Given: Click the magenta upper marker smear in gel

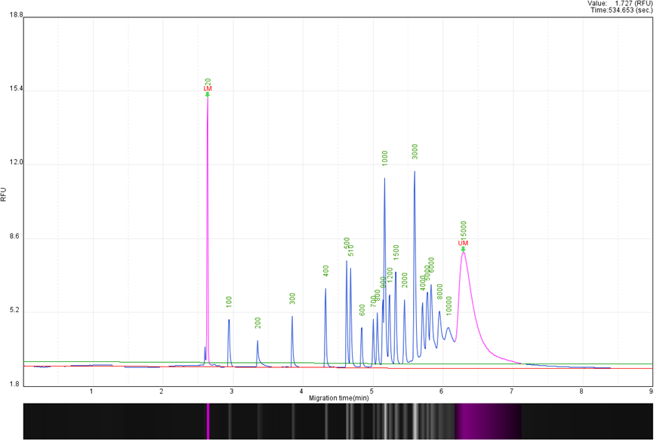Looking at the screenshot, I should coord(487,421).
